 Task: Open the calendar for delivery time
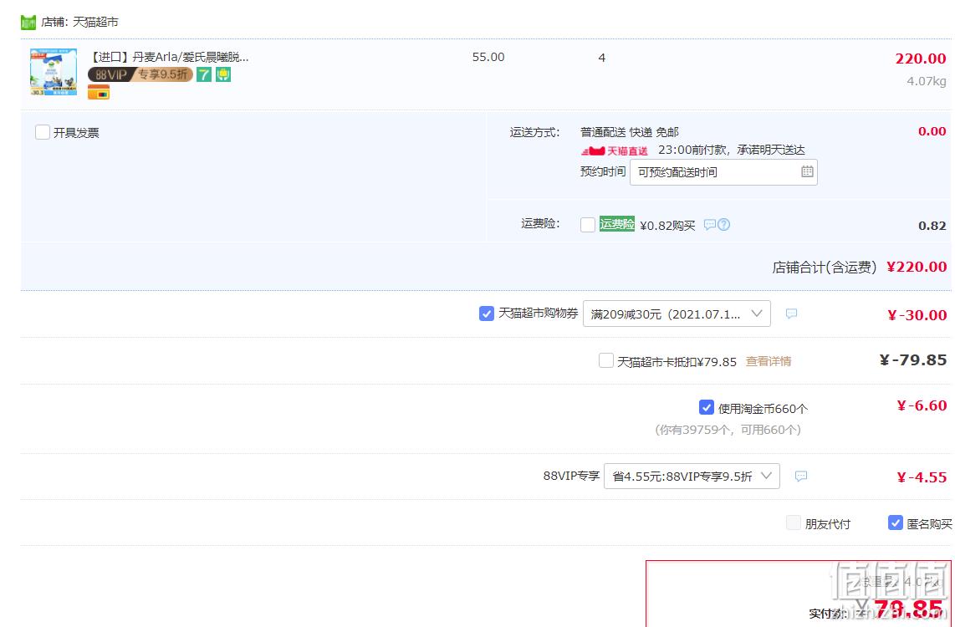point(807,171)
